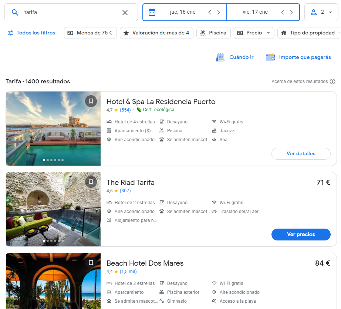This screenshot has width=341, height=309.
Task: Click the tarifa search field
Action: click(71, 12)
